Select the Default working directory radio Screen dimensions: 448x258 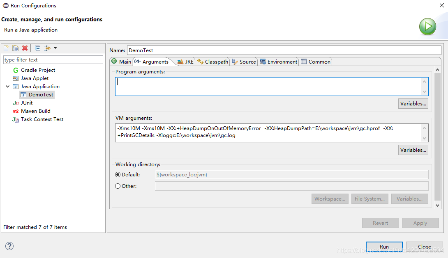pos(118,175)
